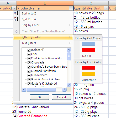
Task: Uncheck Grandma's Boysenberry Spread checkbox
Action: tap(29, 67)
